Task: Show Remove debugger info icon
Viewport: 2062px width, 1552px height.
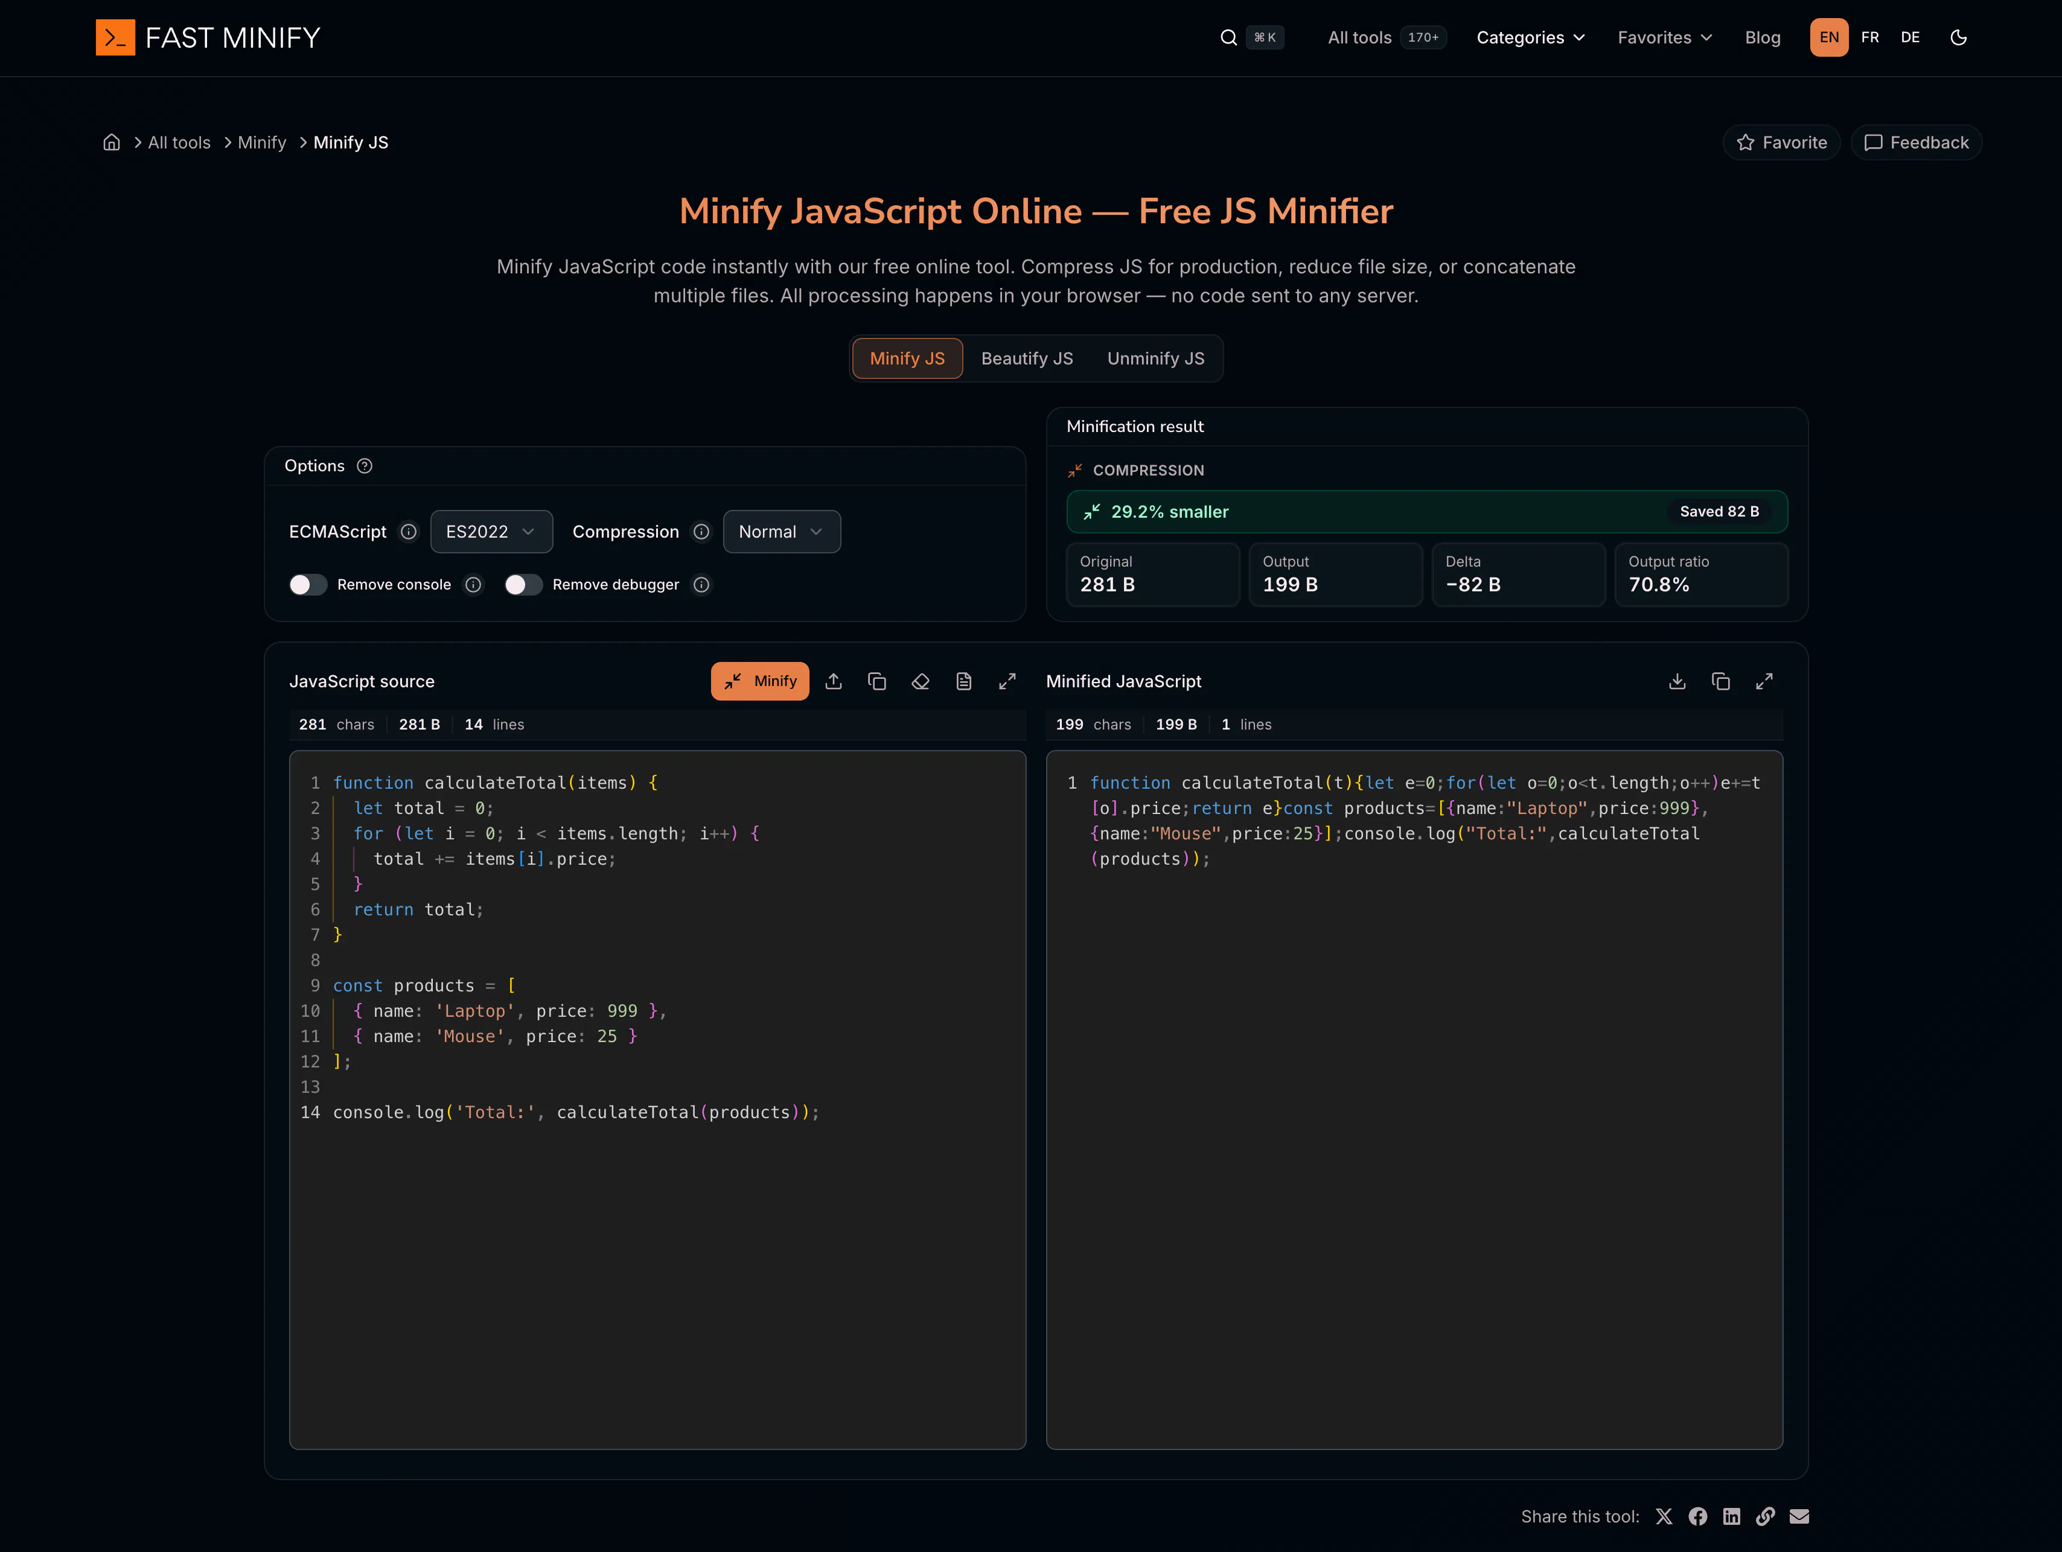Action: (702, 585)
